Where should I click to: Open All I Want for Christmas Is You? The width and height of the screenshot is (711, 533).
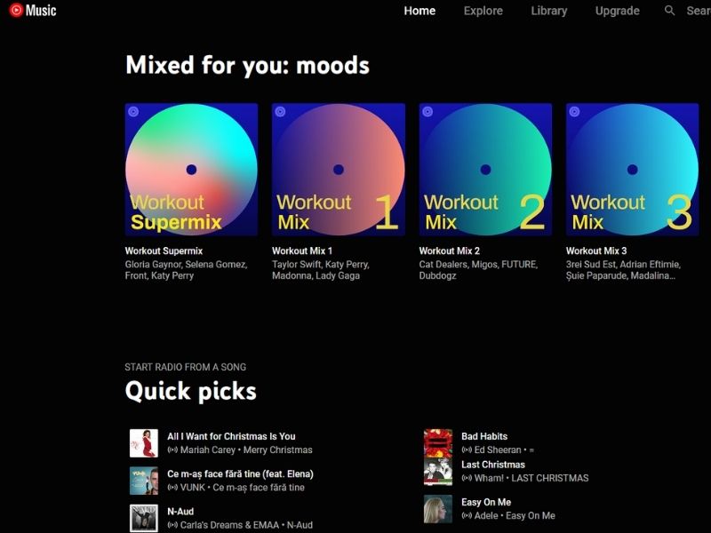tap(231, 436)
